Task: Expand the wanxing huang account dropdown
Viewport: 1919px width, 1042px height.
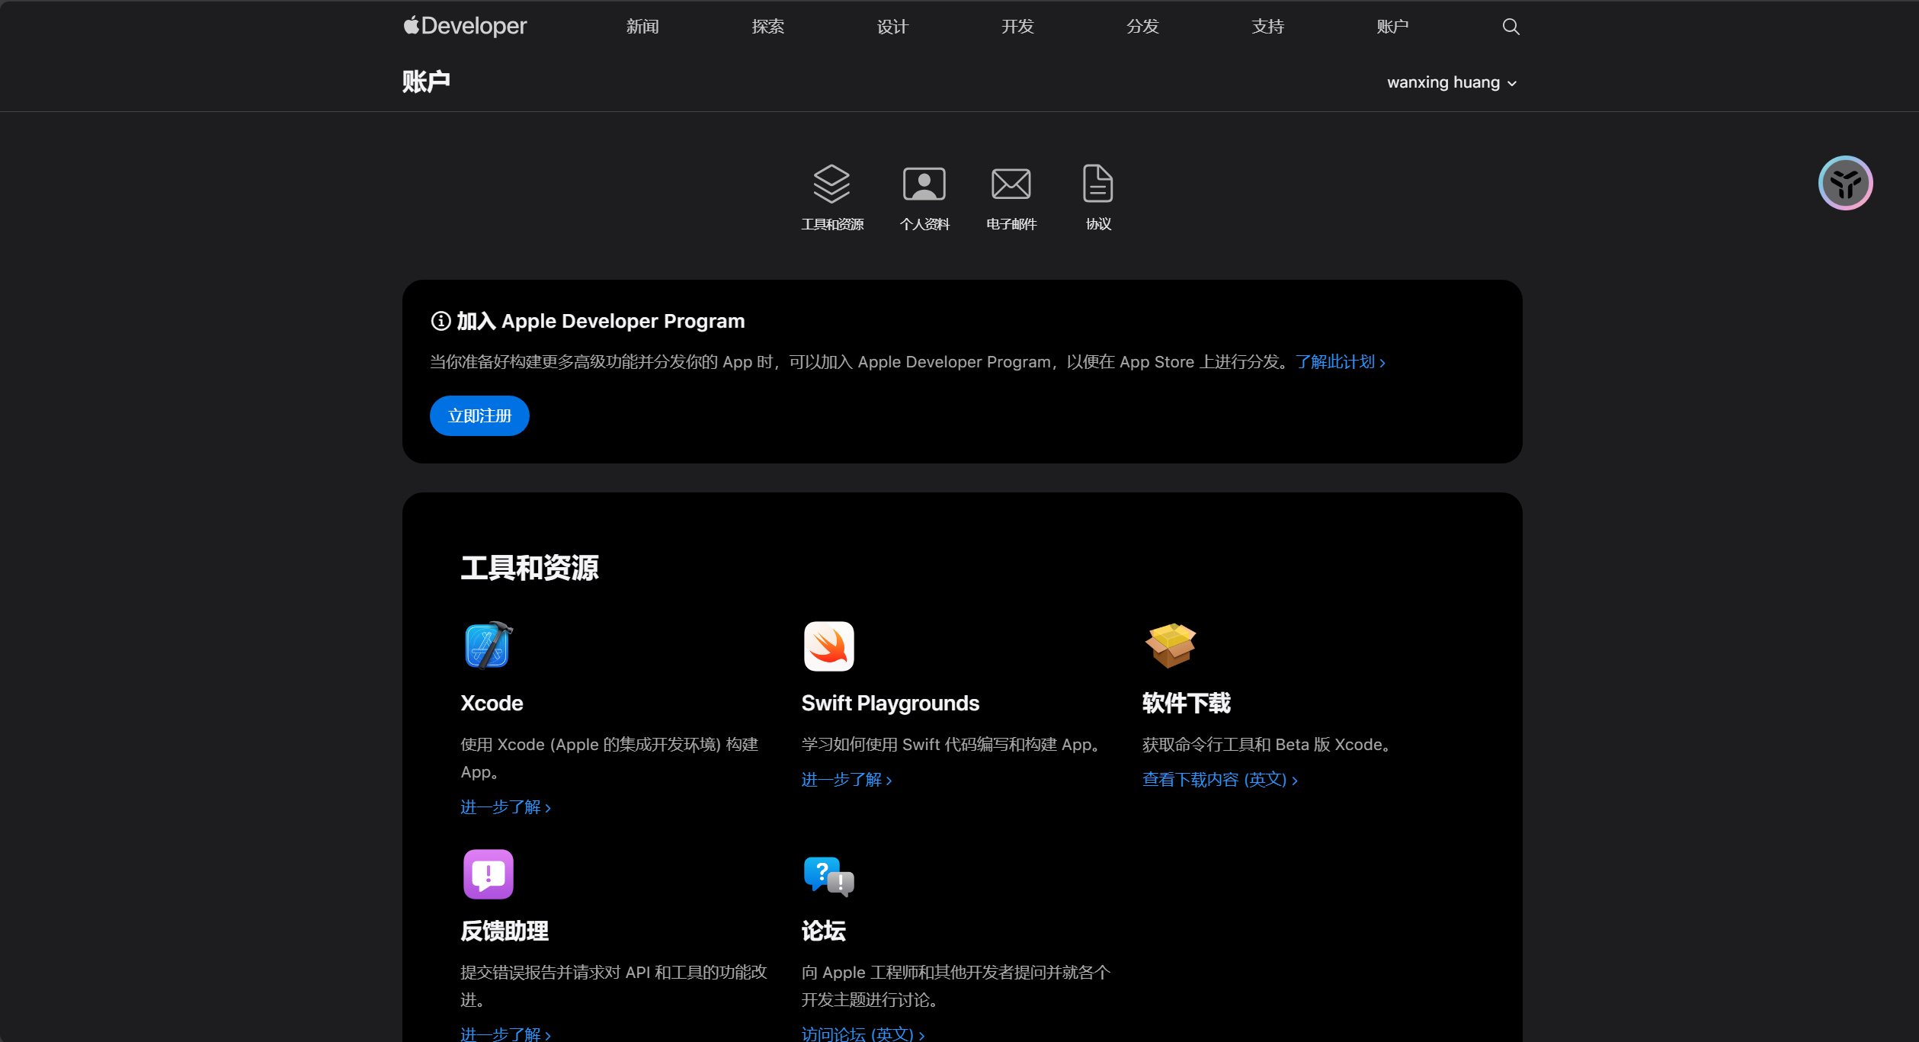Action: 1451,82
